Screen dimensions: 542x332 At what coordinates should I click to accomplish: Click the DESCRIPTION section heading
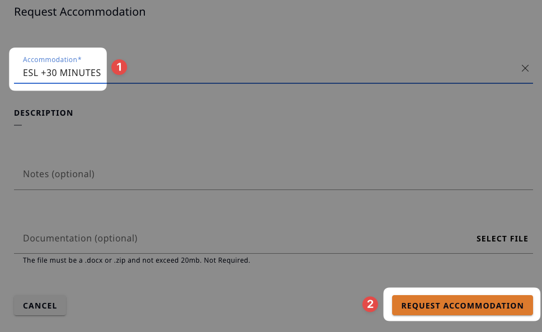point(44,113)
